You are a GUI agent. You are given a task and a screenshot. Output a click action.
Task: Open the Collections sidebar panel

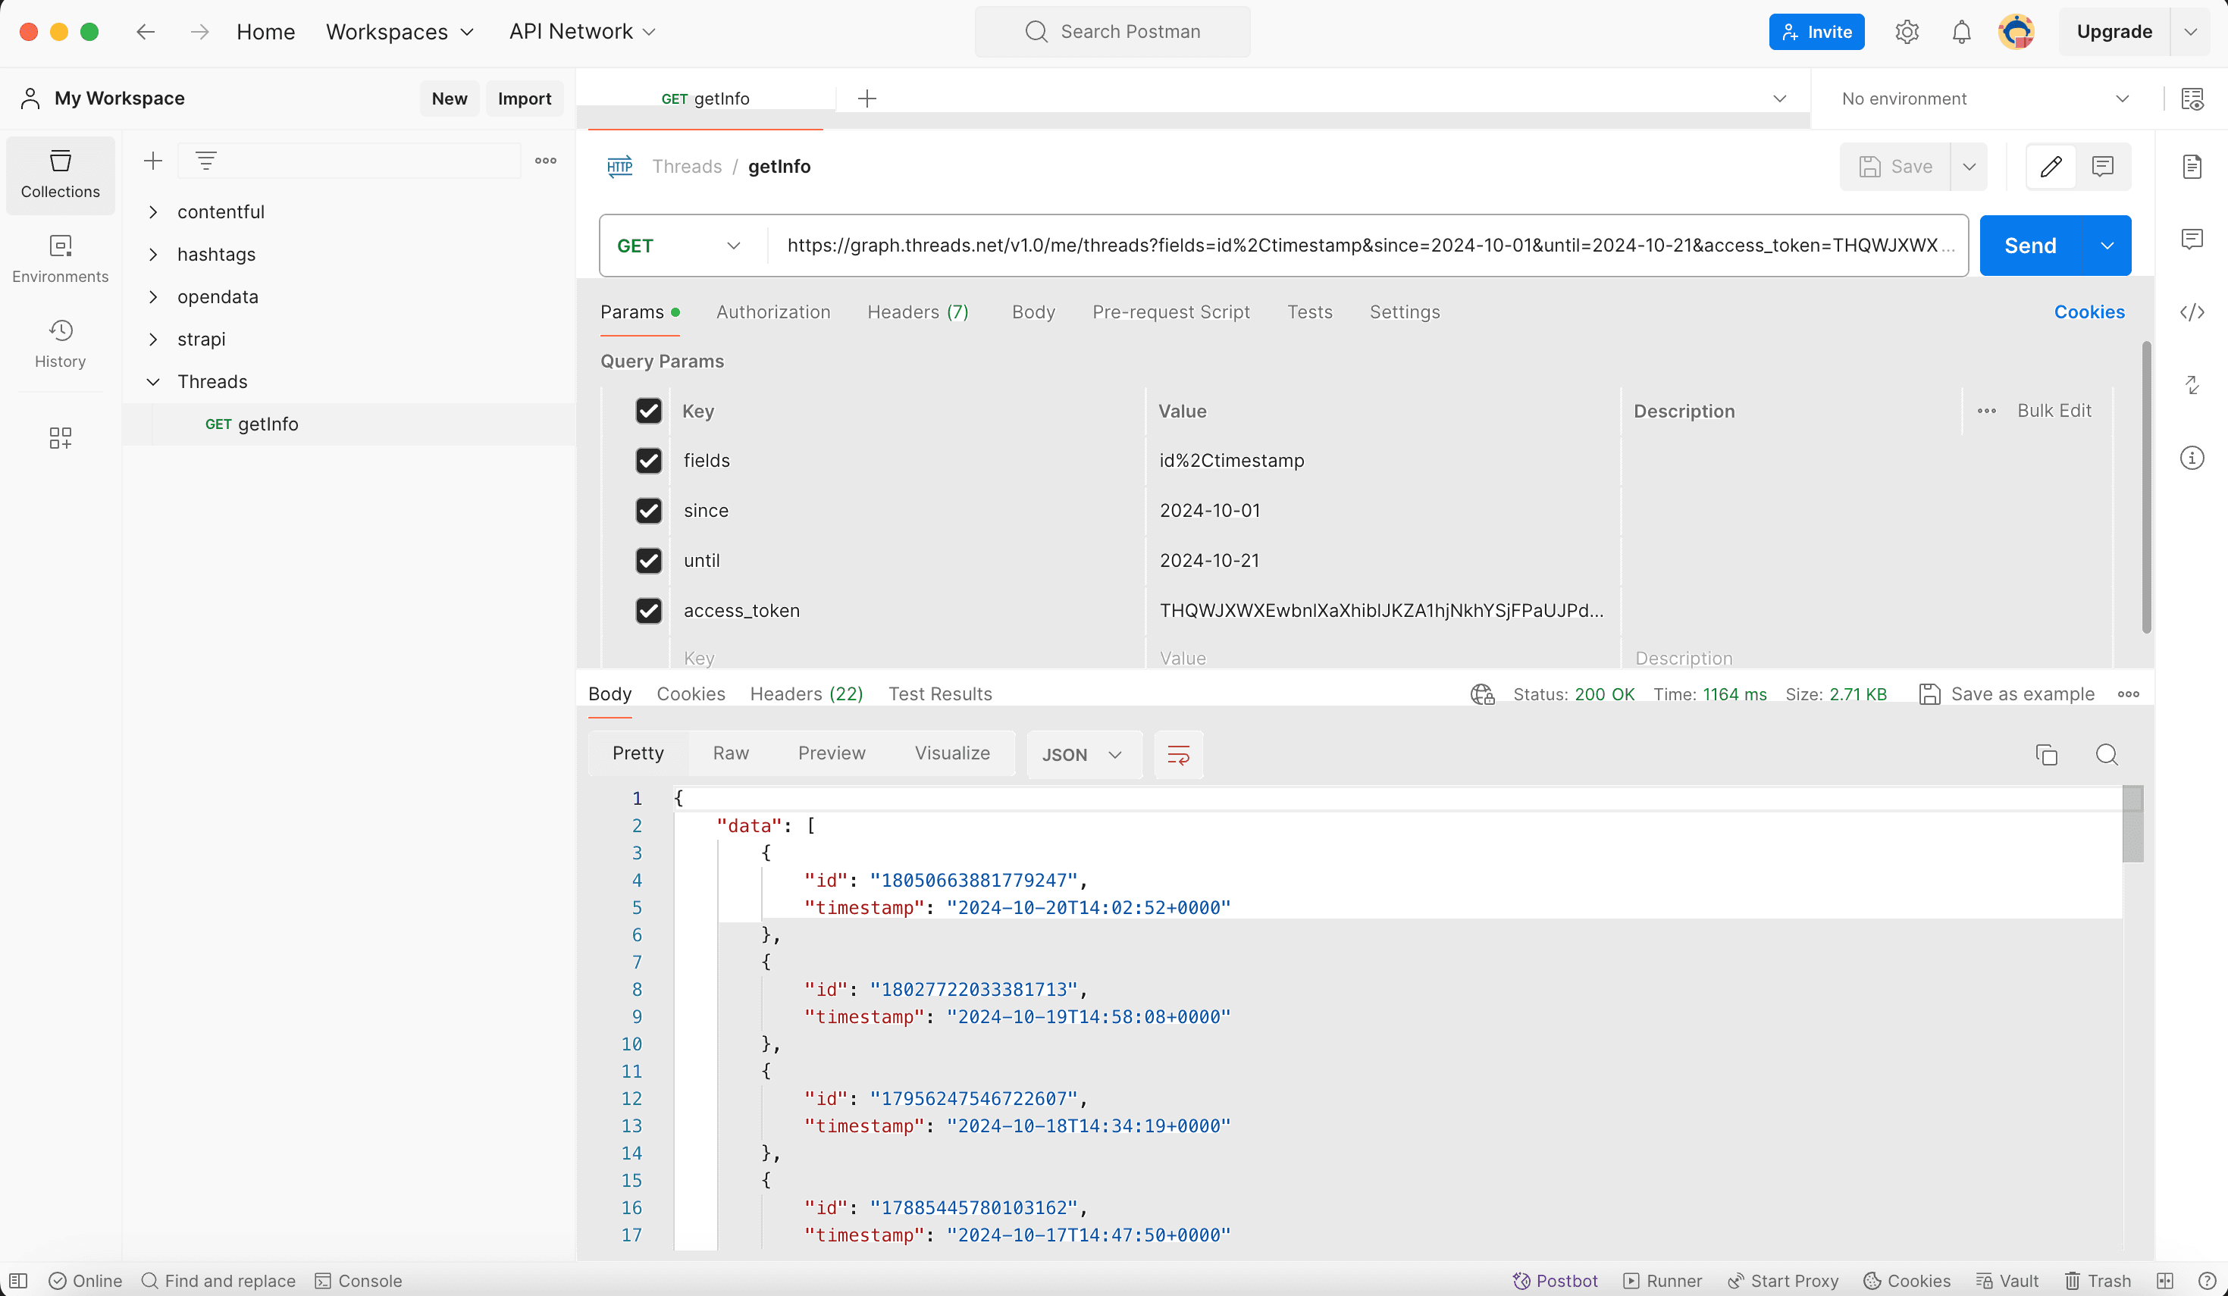point(59,174)
